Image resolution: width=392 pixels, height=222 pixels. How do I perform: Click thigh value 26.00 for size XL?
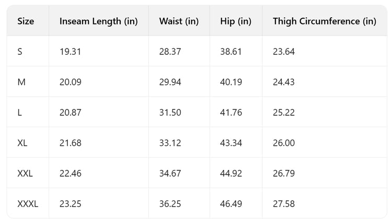point(283,143)
